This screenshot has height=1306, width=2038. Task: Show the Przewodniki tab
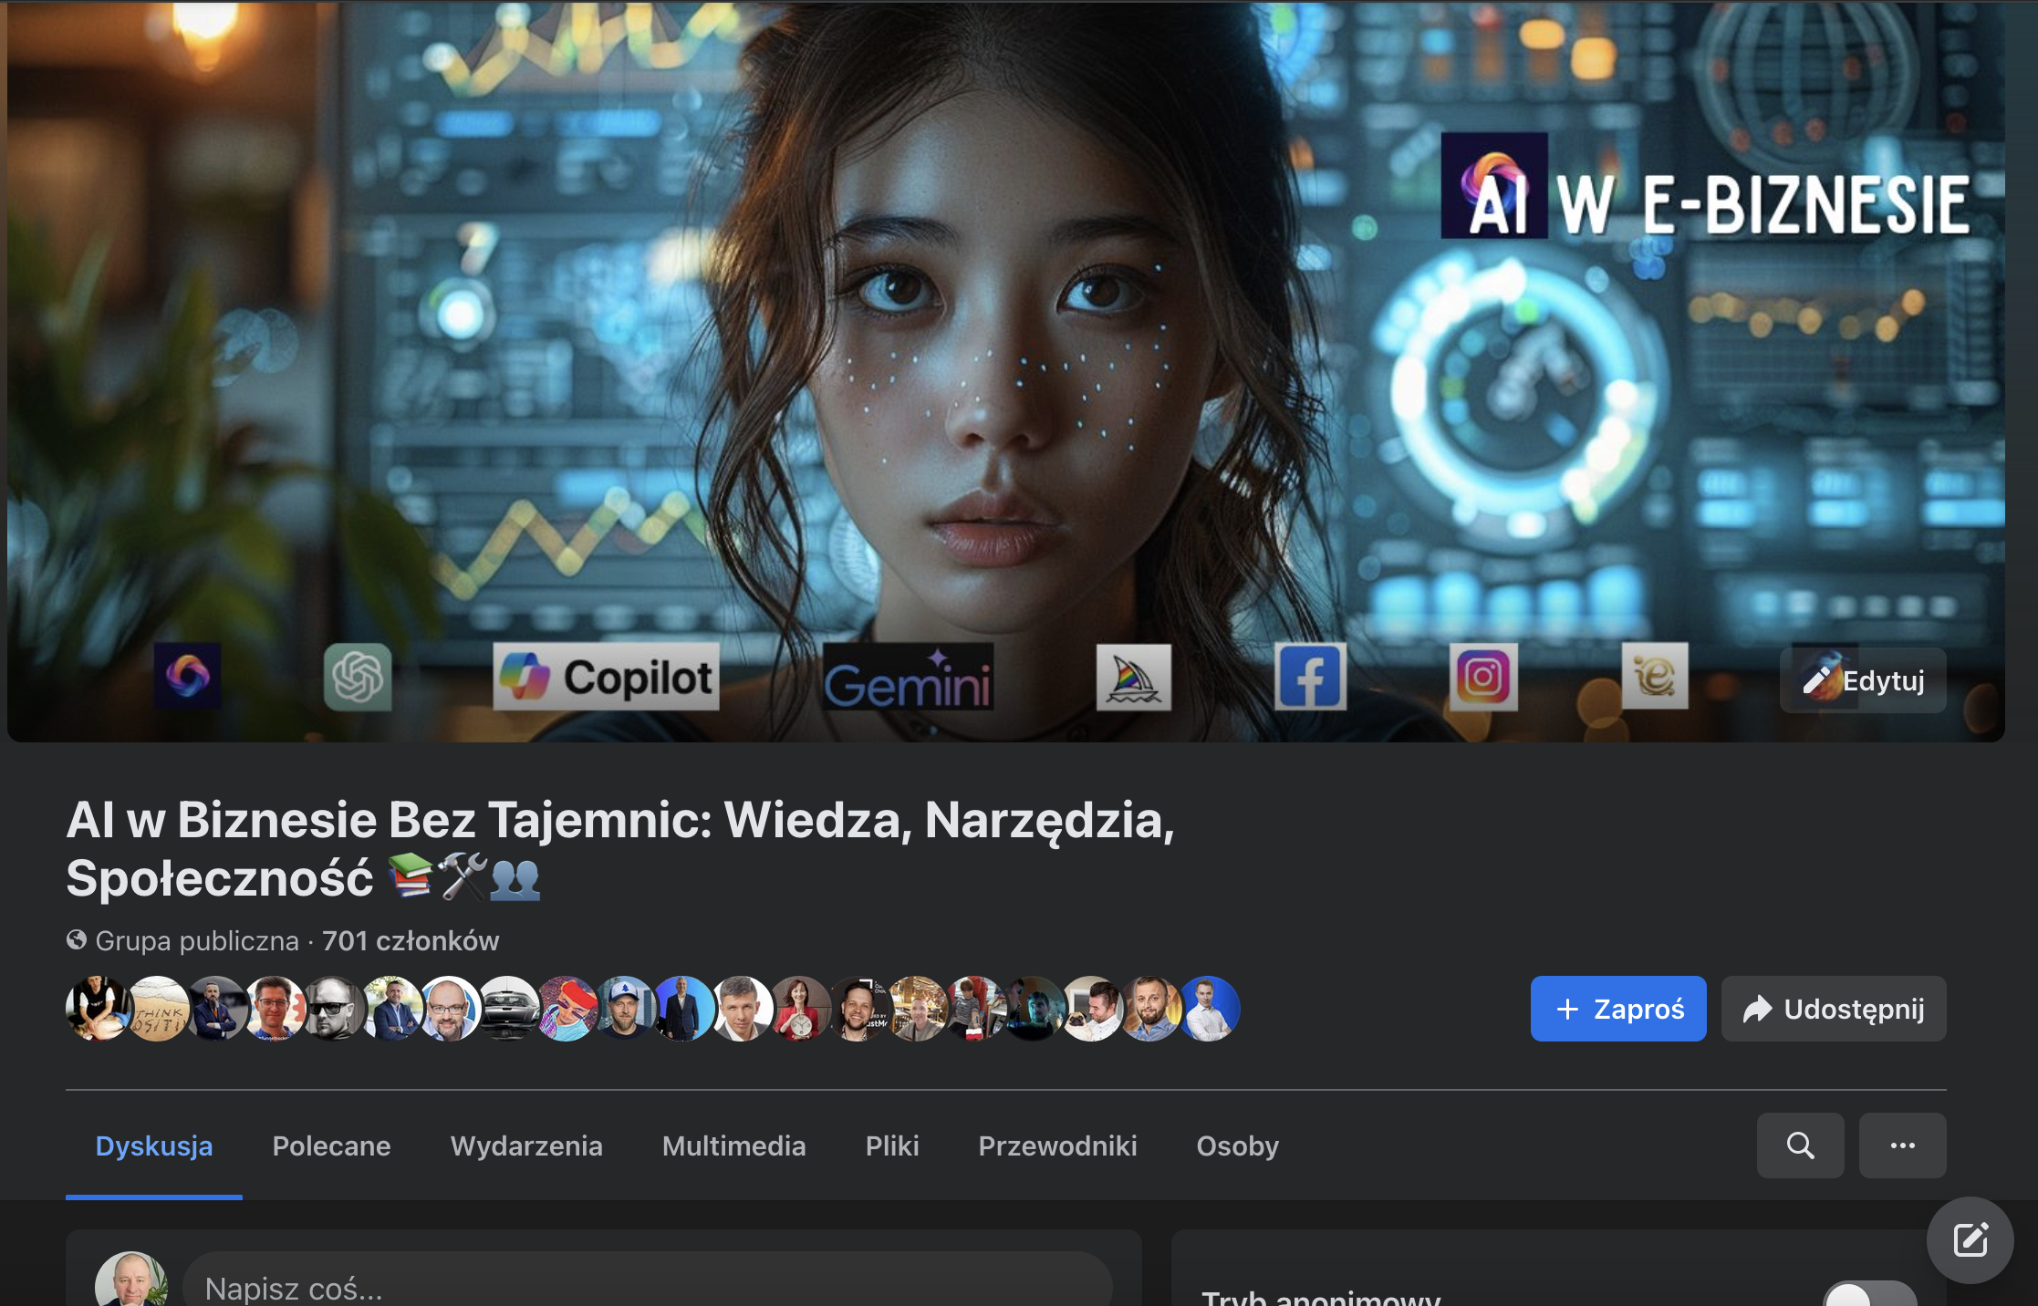(1057, 1145)
